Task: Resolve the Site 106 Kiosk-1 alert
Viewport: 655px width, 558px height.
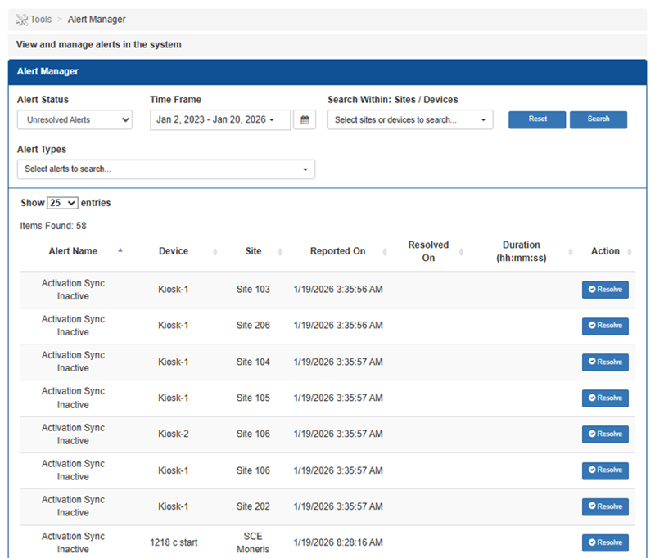Action: pos(605,470)
